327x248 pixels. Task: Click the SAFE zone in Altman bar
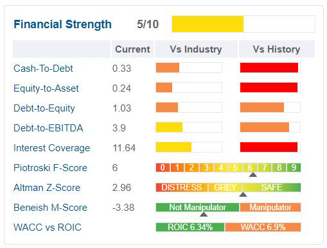pos(272,187)
